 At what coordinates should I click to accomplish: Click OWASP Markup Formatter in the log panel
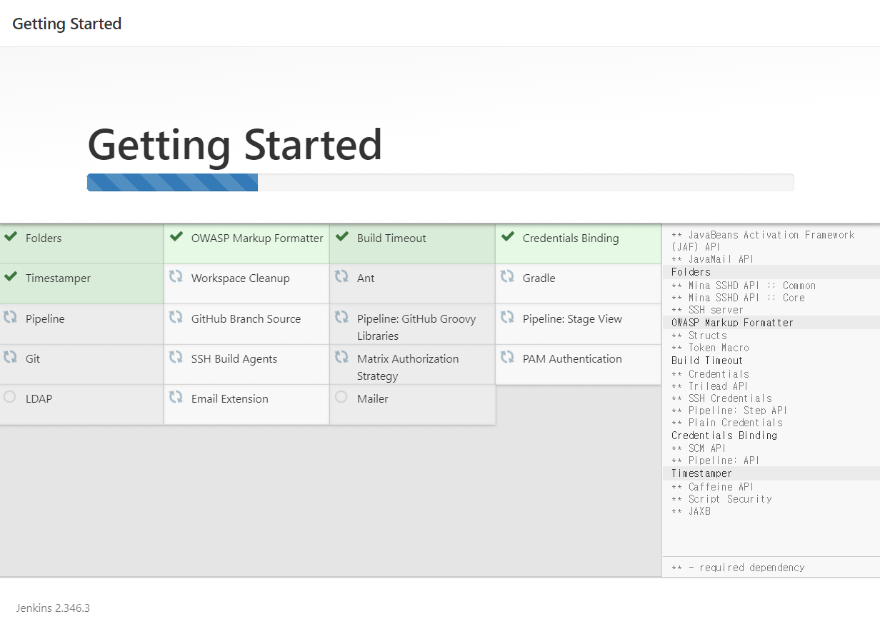coord(732,323)
